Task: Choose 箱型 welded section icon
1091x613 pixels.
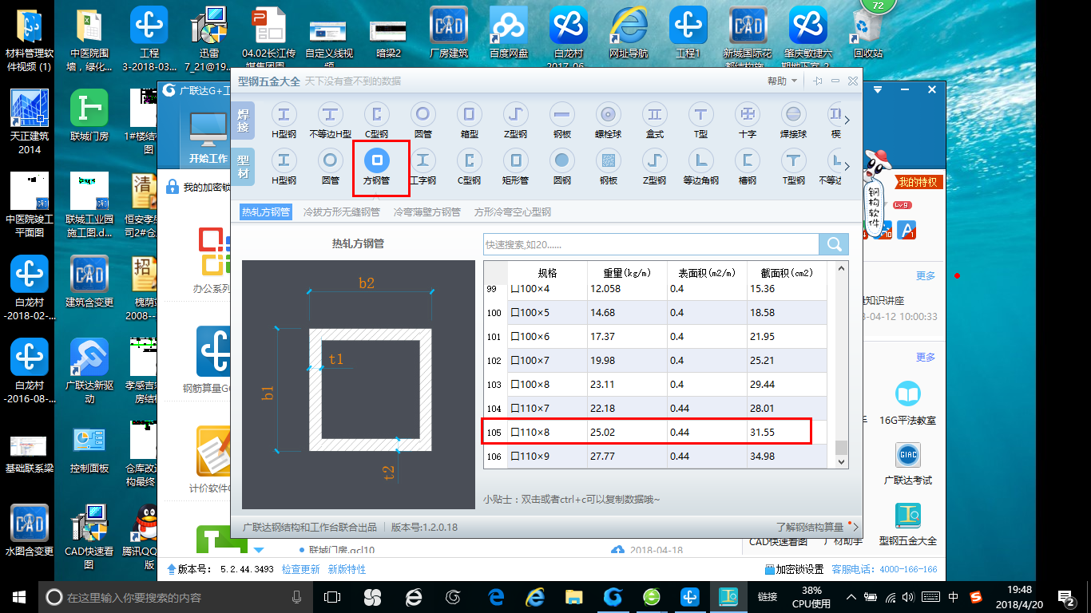Action: pos(469,121)
